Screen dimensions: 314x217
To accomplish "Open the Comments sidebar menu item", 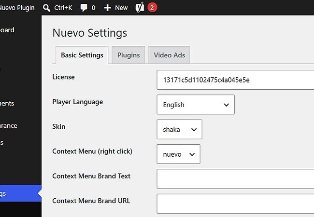I will [7, 103].
